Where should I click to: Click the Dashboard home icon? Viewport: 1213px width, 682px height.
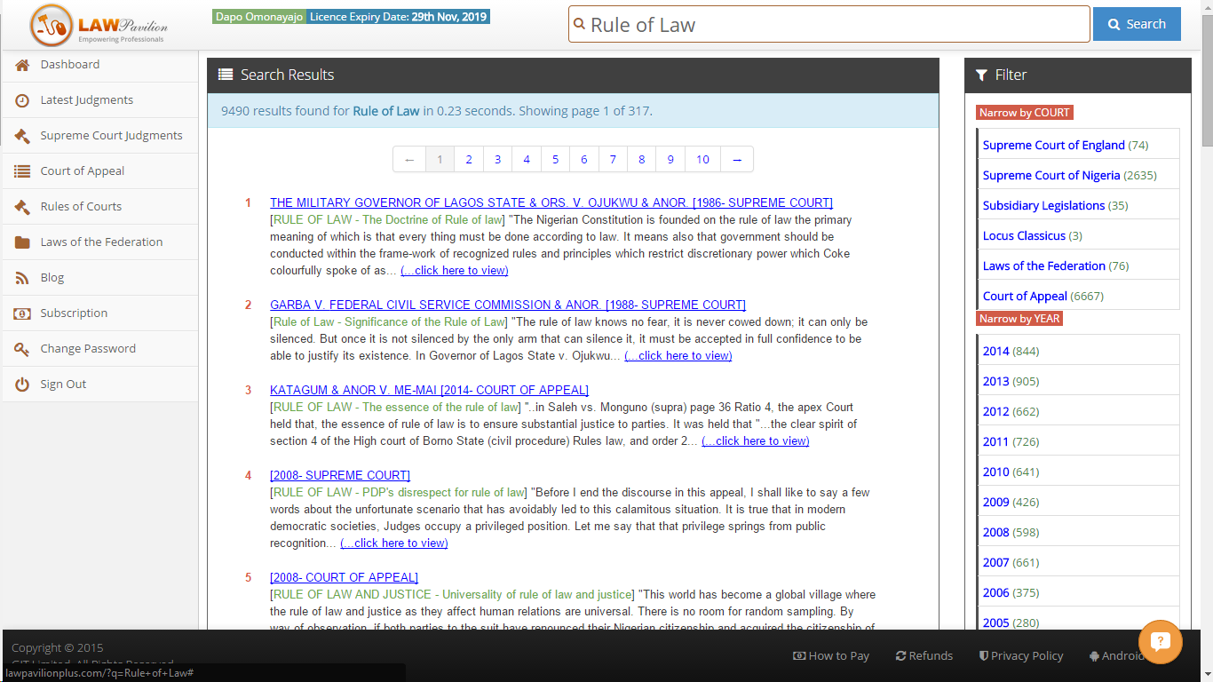pyautogui.click(x=22, y=65)
